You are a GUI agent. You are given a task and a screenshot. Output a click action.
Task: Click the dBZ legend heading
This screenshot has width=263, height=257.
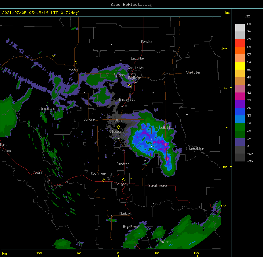247,16
